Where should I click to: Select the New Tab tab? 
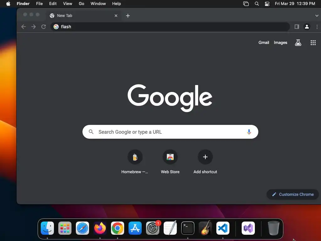pos(84,16)
